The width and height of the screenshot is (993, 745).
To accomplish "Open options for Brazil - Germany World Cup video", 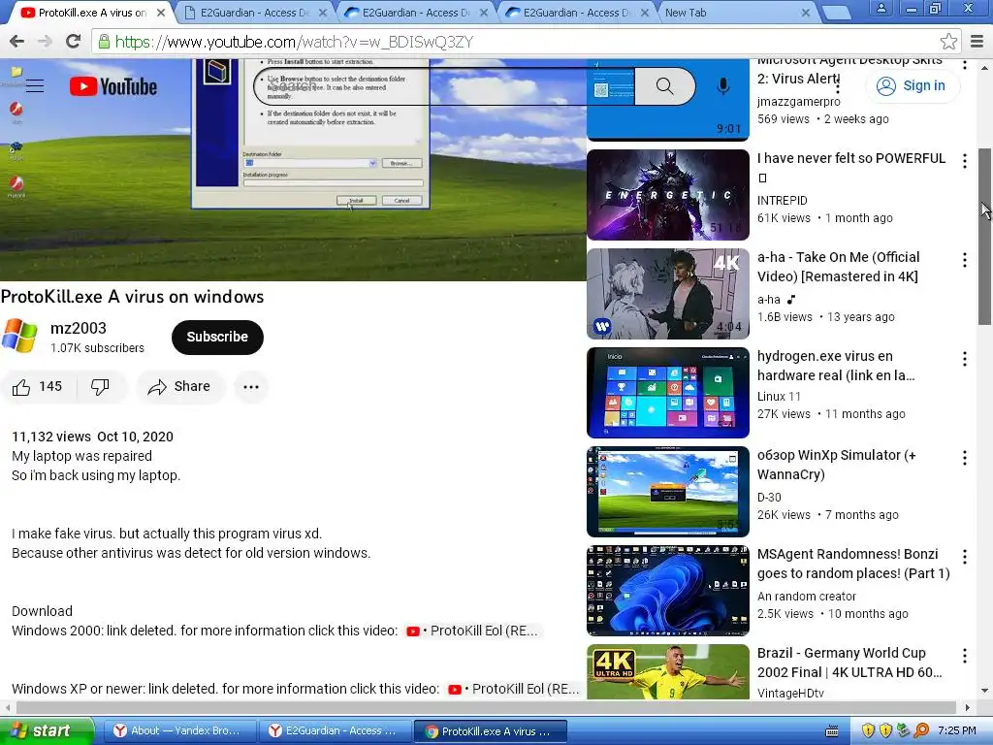I will click(965, 656).
